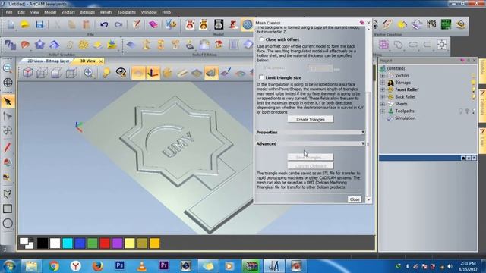486x273 pixels.
Task: Select the rectangle drawing tool in left sidebar
Action: 8,209
